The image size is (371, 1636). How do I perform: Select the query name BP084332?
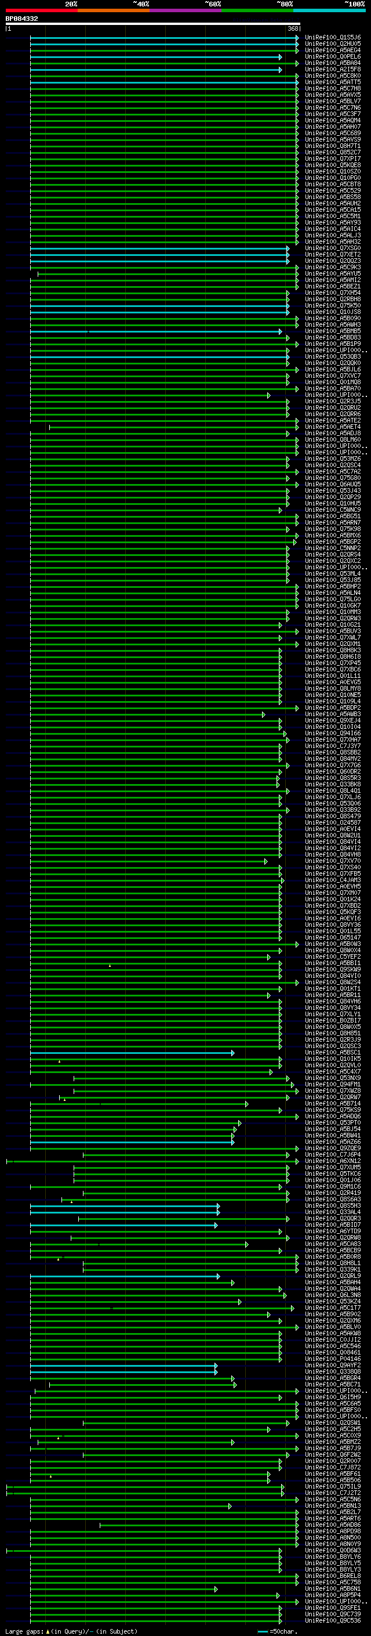point(21,19)
